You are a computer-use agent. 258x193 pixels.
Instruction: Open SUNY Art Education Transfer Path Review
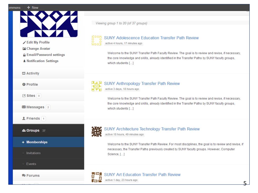142,175
